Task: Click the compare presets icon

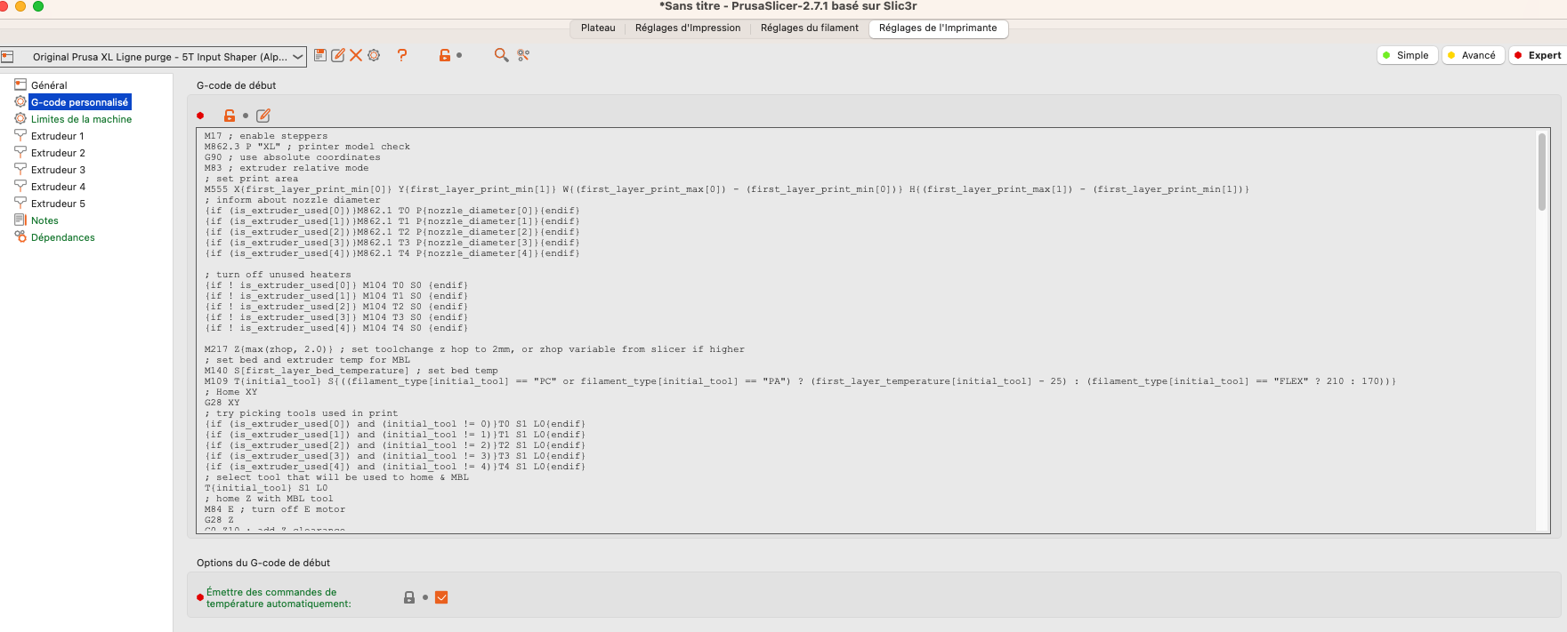Action: point(523,55)
